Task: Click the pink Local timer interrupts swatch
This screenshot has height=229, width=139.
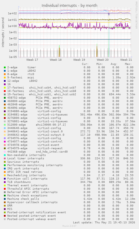Action: point(5,158)
